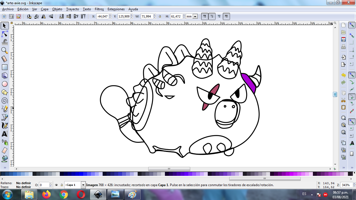Viewport: 356px width, 200px height.
Task: Flip selection vertically
Action: point(51,16)
